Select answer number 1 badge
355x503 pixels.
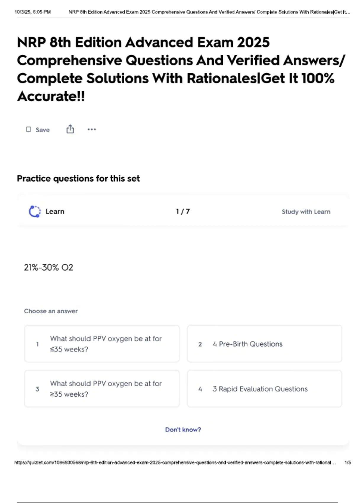pos(37,344)
